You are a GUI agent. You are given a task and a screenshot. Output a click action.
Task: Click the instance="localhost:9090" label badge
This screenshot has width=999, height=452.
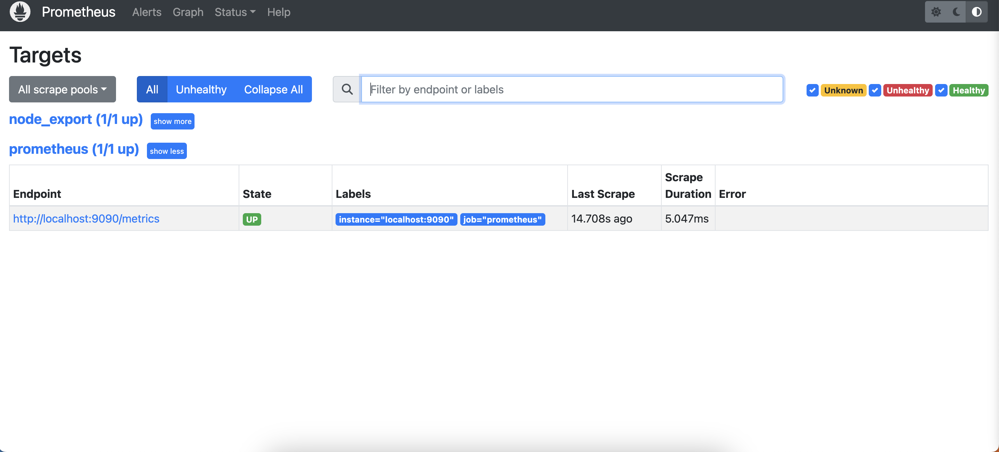(396, 219)
